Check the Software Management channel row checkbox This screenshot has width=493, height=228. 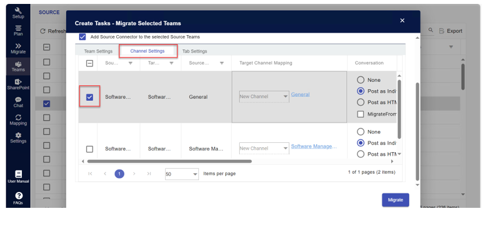pos(90,149)
